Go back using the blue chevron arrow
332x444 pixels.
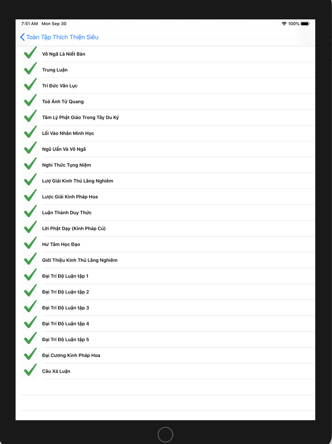(x=22, y=37)
